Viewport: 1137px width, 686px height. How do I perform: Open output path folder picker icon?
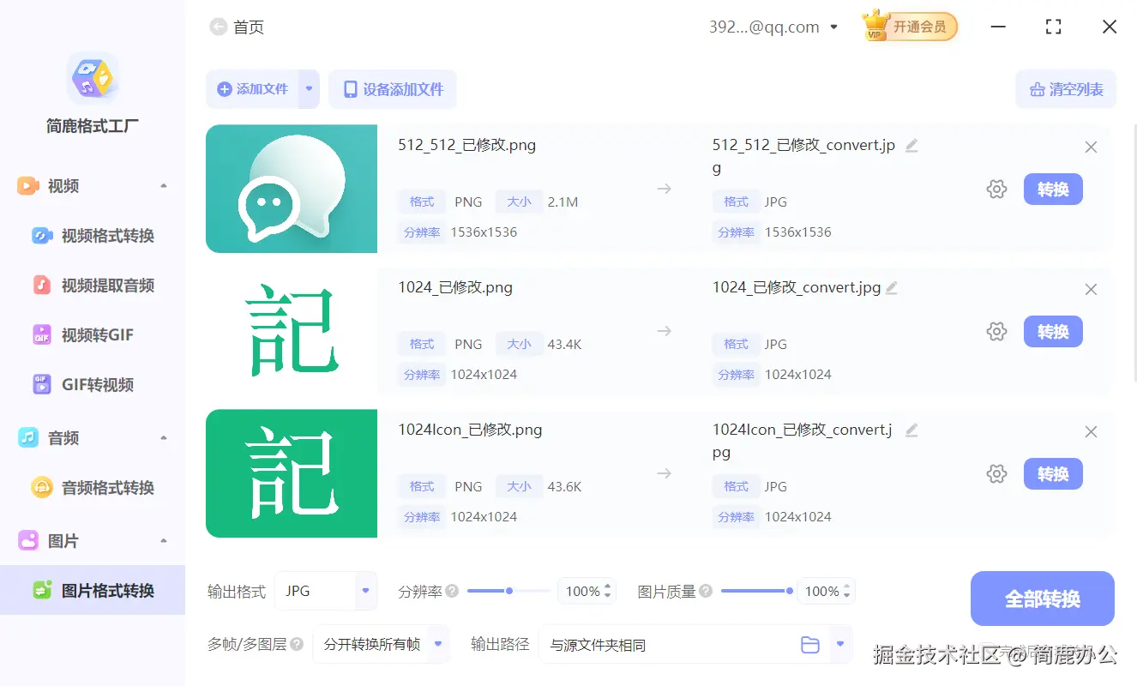[x=809, y=644]
